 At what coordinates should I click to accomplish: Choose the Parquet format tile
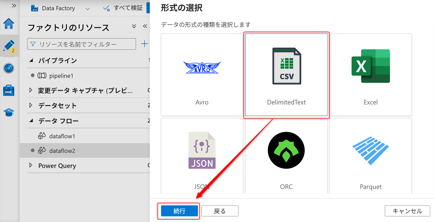(x=371, y=156)
